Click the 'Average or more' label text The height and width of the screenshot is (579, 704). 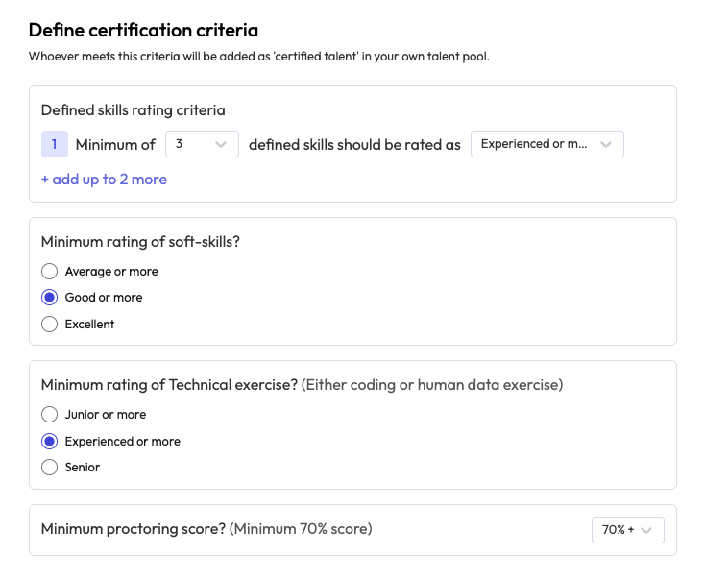[111, 272]
